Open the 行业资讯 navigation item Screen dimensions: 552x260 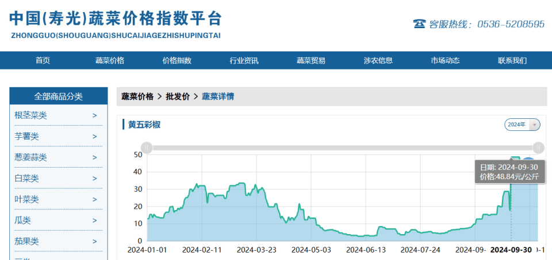click(x=244, y=60)
